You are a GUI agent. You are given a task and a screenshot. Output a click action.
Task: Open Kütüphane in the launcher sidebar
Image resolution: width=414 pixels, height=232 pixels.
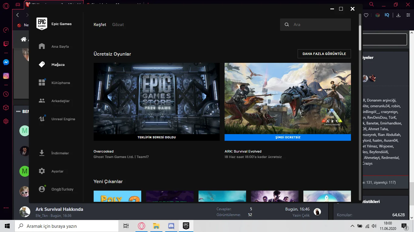(61, 83)
